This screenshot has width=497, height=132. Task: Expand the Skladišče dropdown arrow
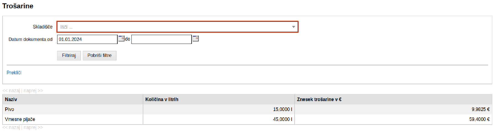[x=293, y=27]
